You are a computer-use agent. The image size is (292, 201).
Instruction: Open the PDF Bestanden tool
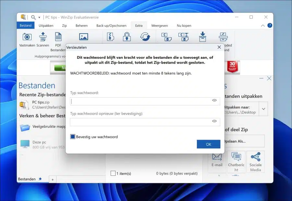pos(58,42)
